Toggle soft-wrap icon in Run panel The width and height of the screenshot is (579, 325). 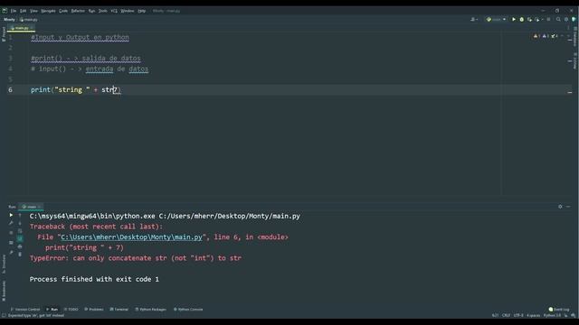(x=20, y=231)
